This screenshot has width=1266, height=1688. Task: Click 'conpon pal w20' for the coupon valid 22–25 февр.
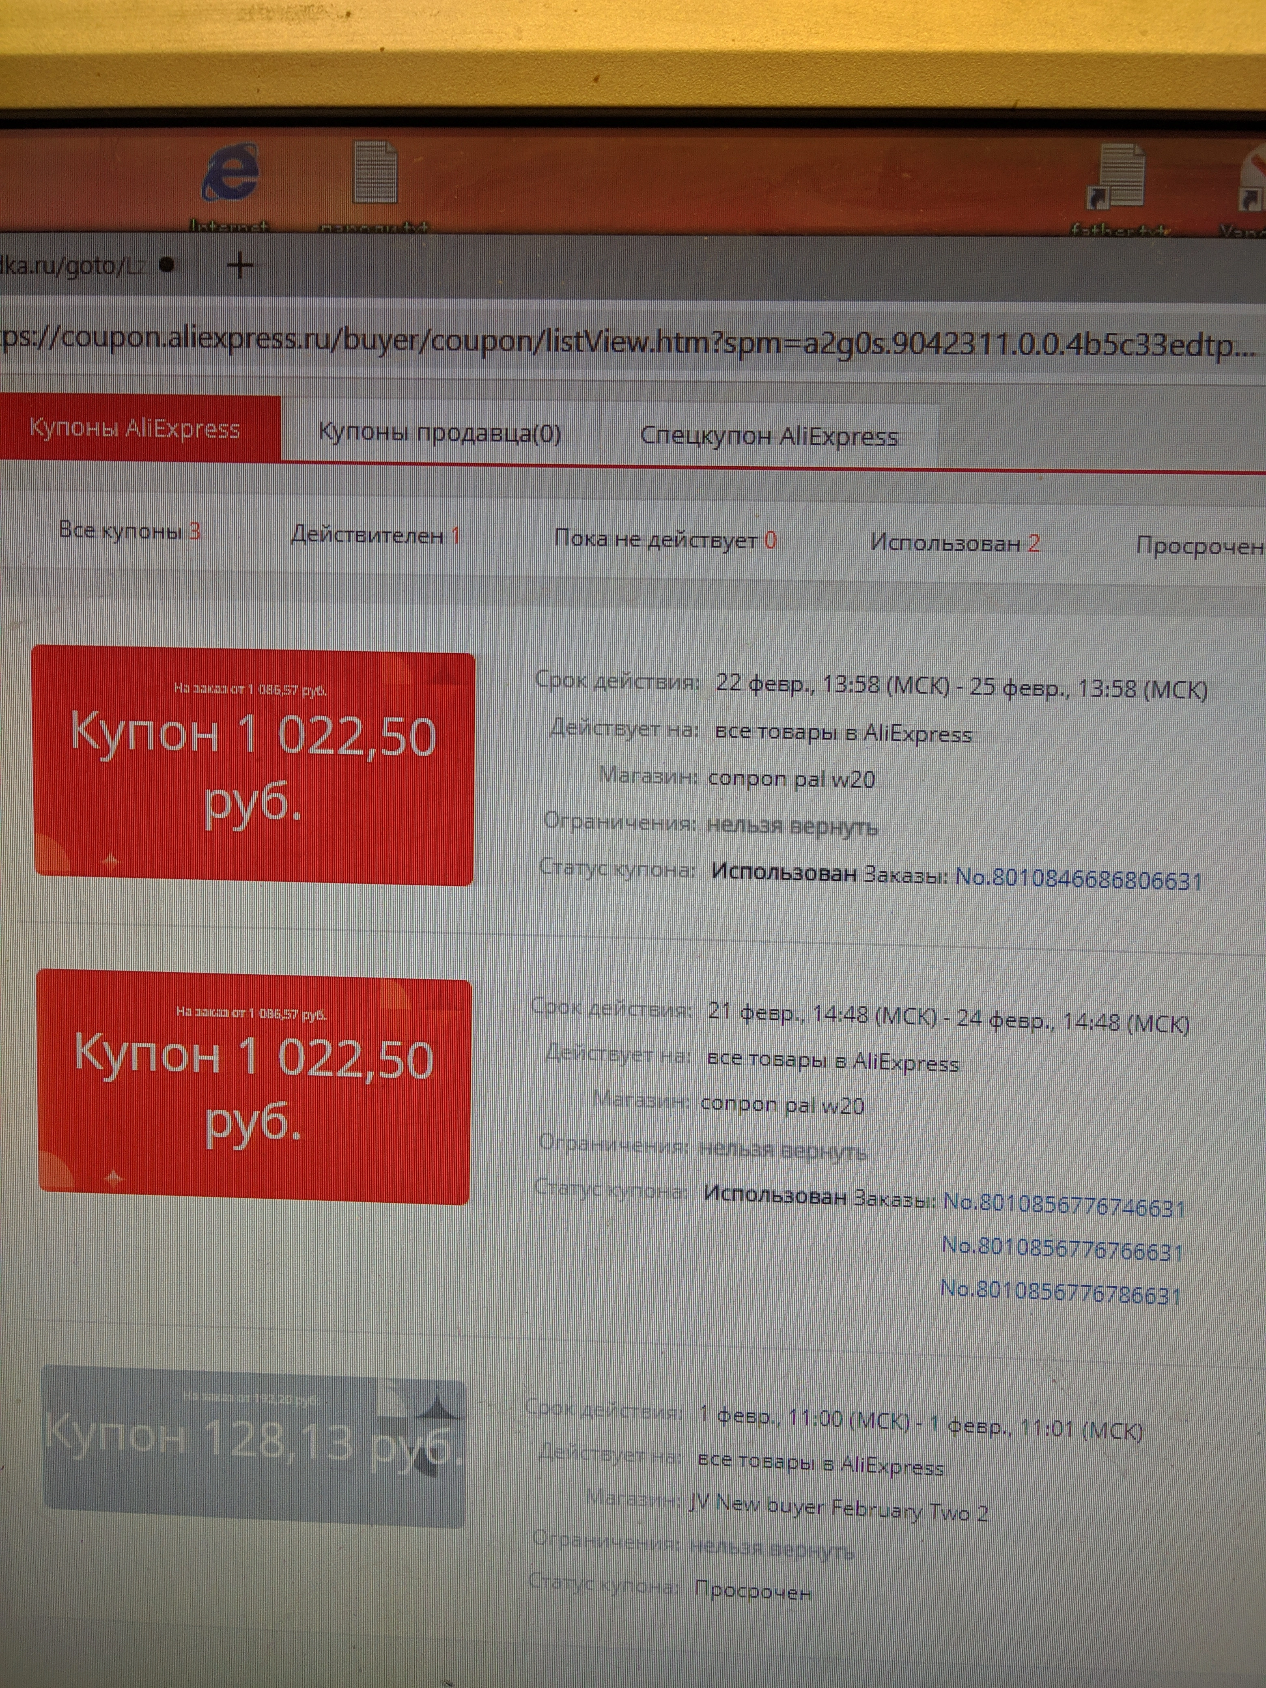[x=791, y=779]
